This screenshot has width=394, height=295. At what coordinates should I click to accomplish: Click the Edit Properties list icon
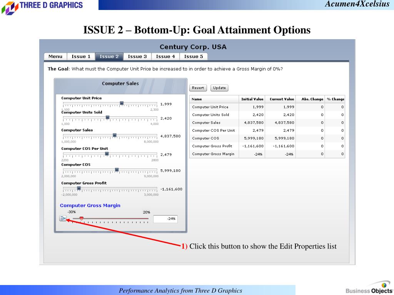[63, 218]
